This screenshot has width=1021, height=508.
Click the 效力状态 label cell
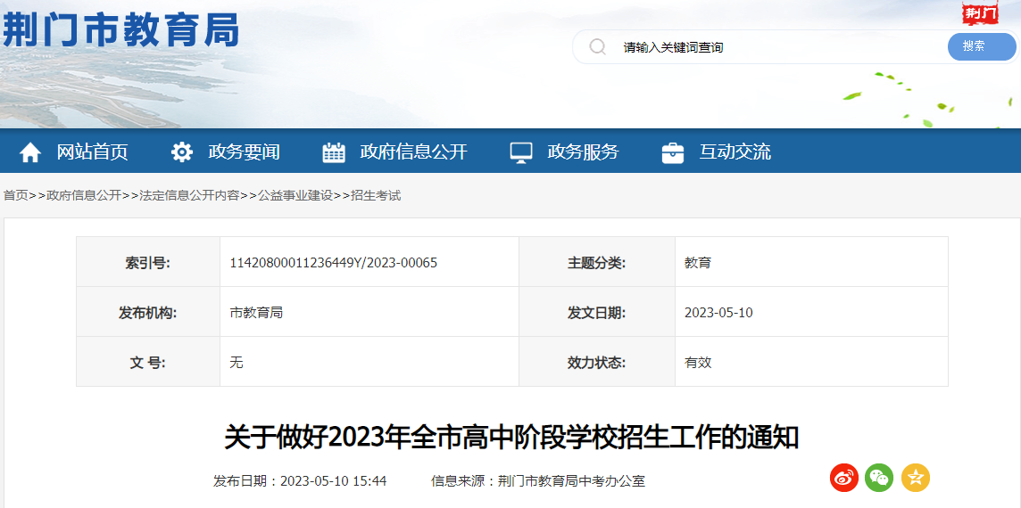coord(597,362)
